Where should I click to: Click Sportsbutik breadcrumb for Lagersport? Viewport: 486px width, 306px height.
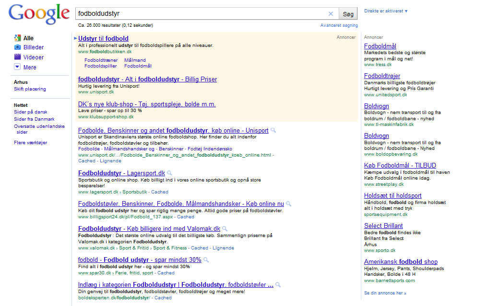[x=134, y=192]
